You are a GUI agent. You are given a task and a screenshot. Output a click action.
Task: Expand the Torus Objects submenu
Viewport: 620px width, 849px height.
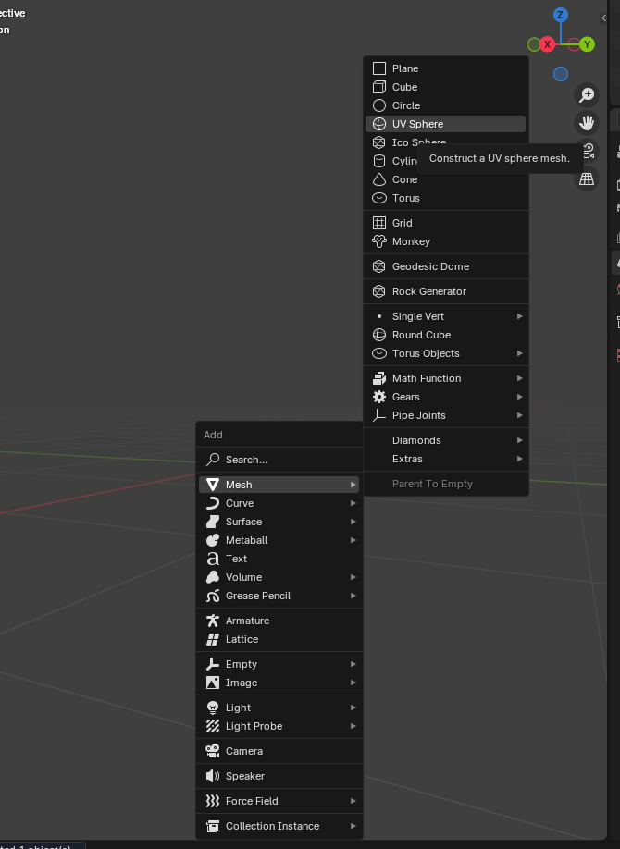tap(445, 352)
